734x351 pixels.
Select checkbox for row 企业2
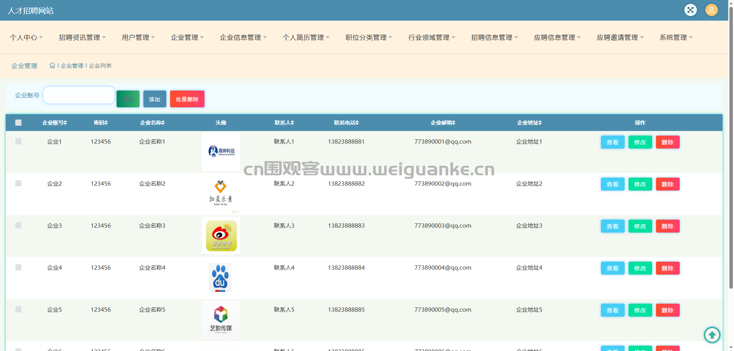18,183
